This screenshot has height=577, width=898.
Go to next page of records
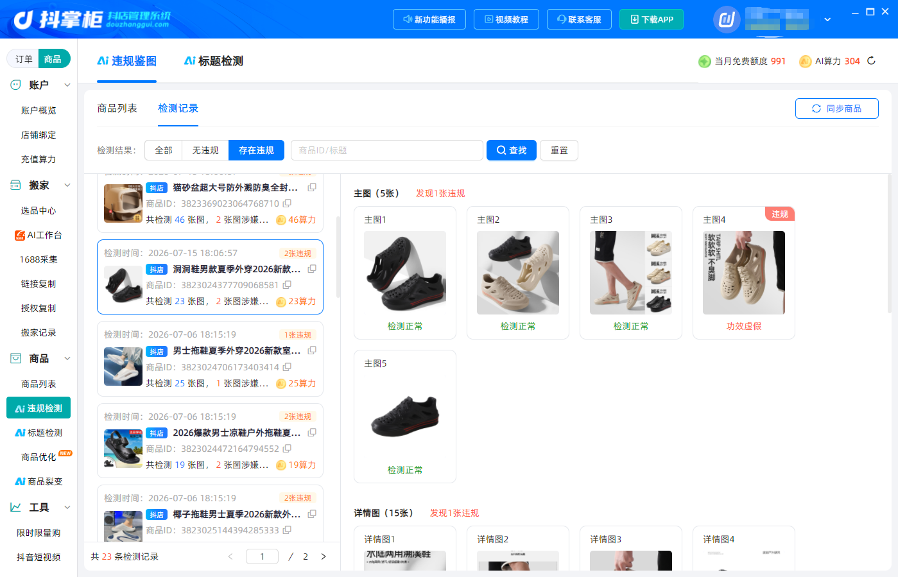(324, 556)
